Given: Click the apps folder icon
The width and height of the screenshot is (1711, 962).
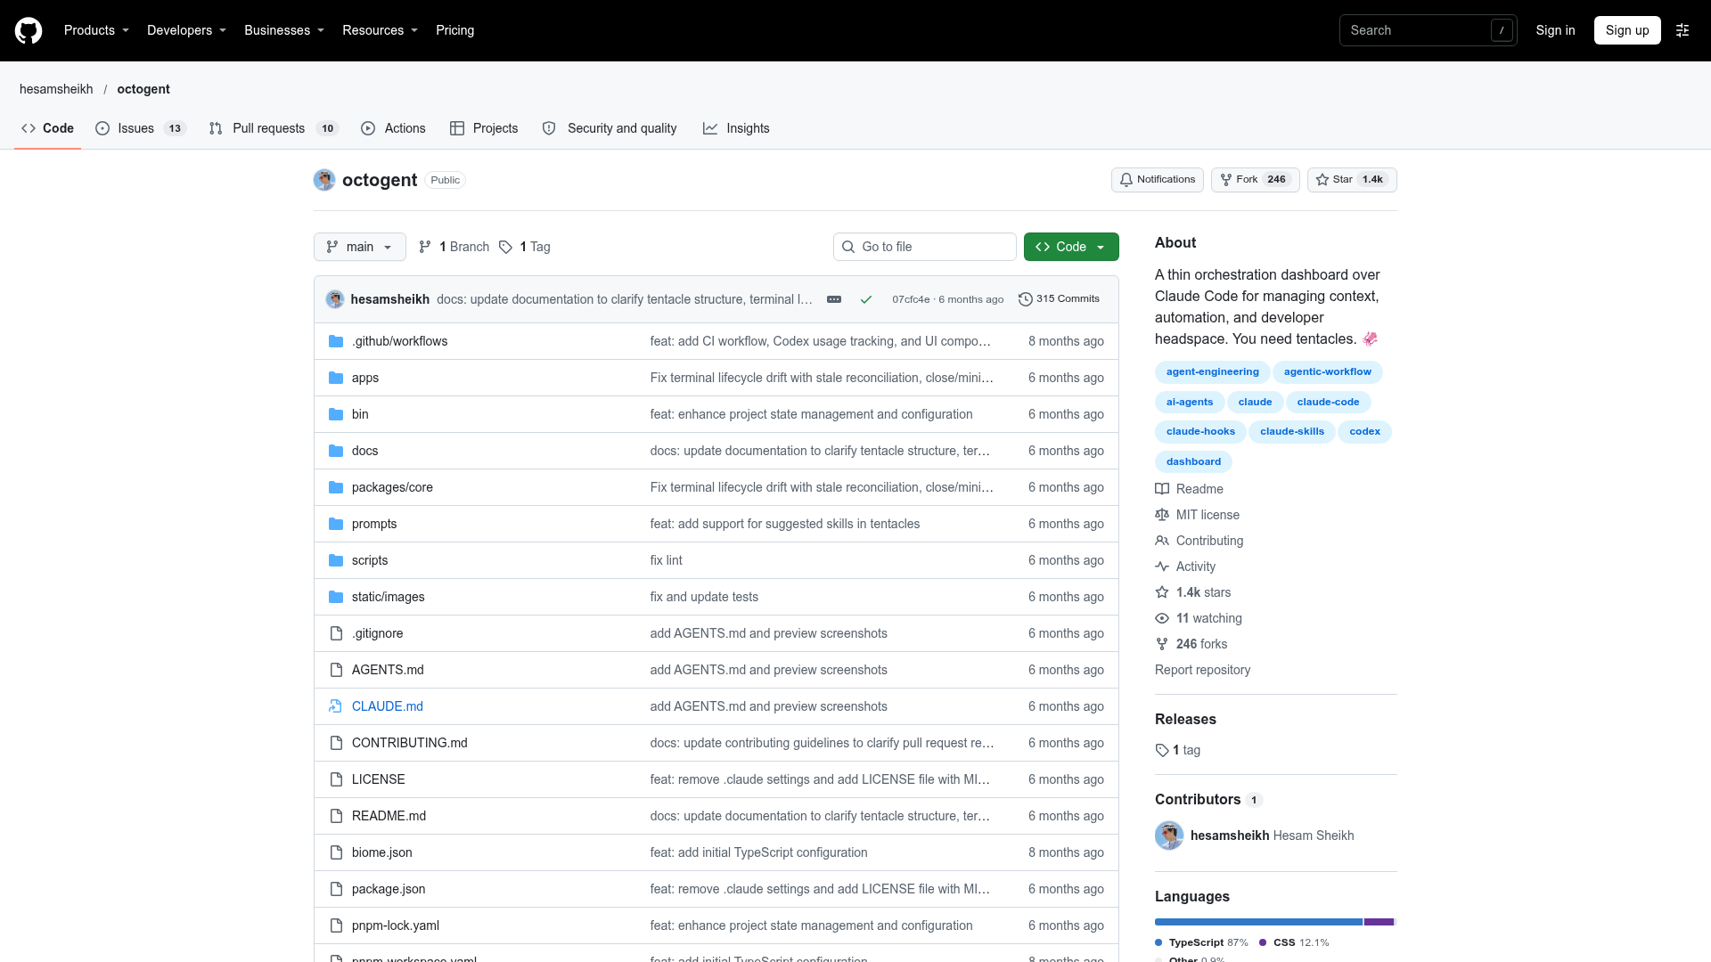Looking at the screenshot, I should point(336,378).
